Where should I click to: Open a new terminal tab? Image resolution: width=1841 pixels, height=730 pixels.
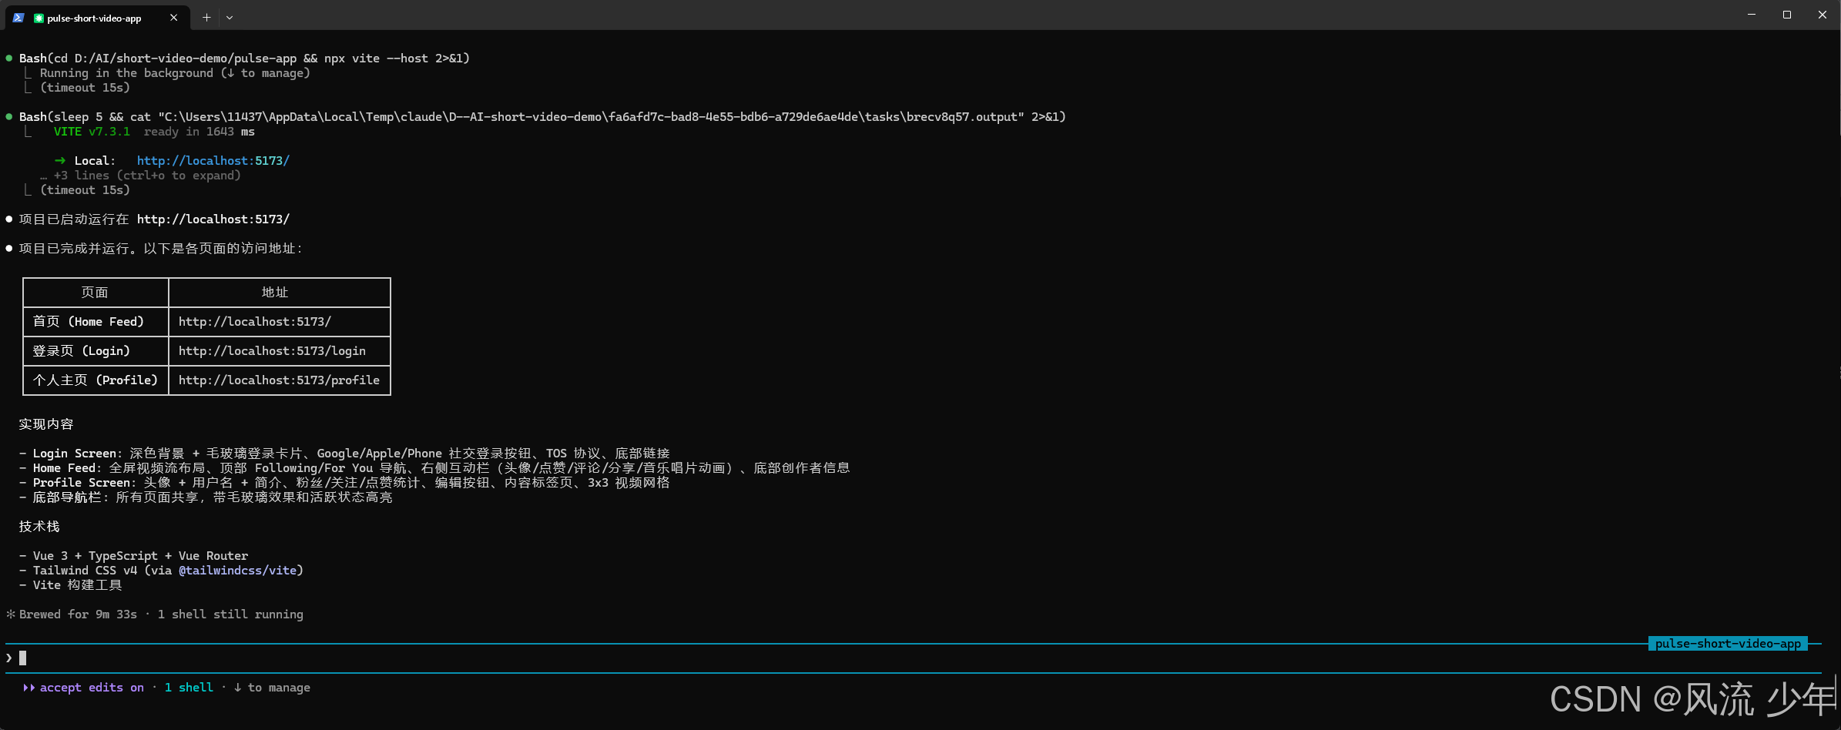click(x=206, y=17)
